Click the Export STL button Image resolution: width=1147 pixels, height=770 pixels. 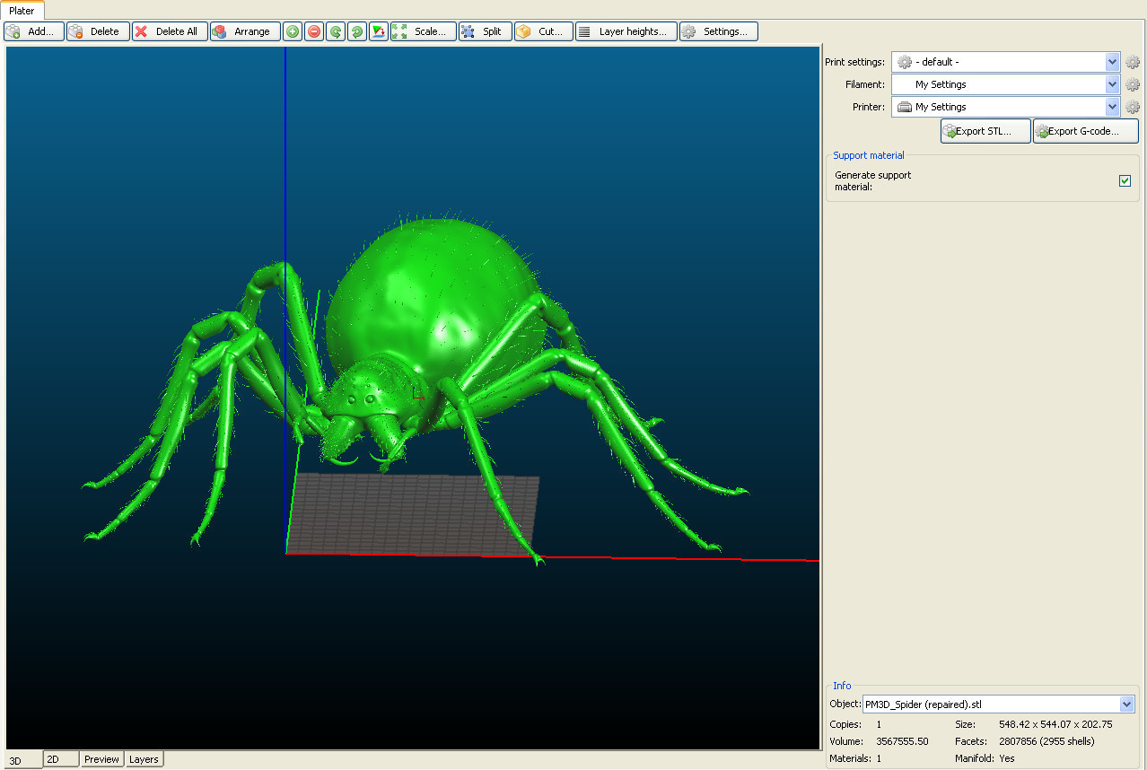(985, 131)
